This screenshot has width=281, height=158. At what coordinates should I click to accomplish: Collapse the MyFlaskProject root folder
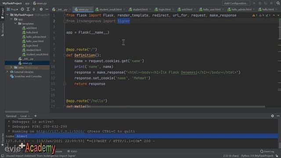(7, 15)
